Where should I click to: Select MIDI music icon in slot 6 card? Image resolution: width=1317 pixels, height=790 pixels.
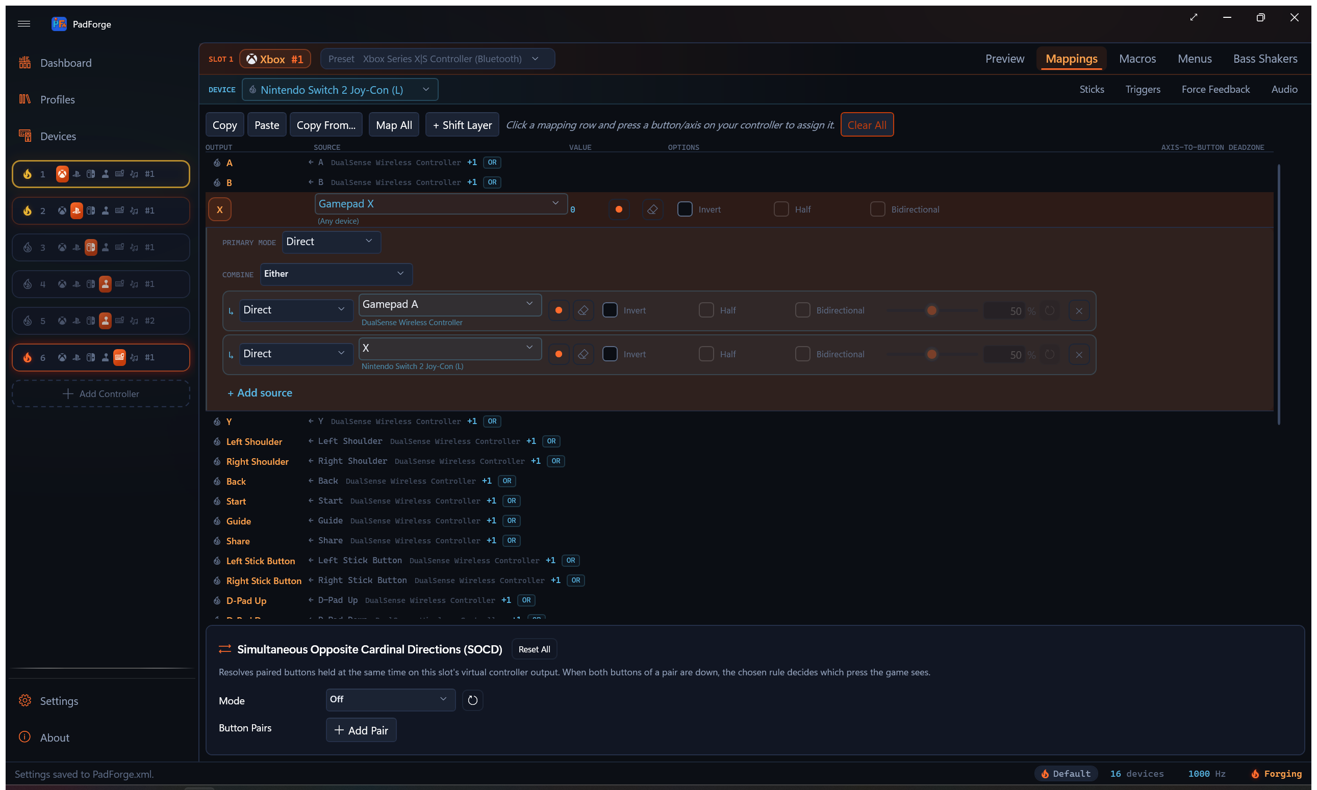pos(134,358)
